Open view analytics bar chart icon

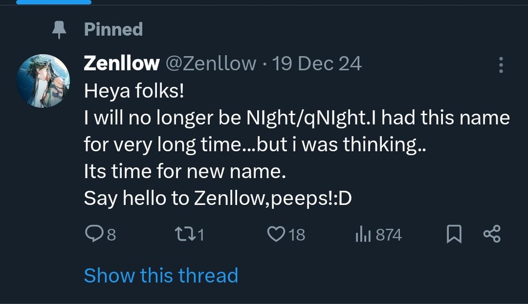tap(364, 234)
